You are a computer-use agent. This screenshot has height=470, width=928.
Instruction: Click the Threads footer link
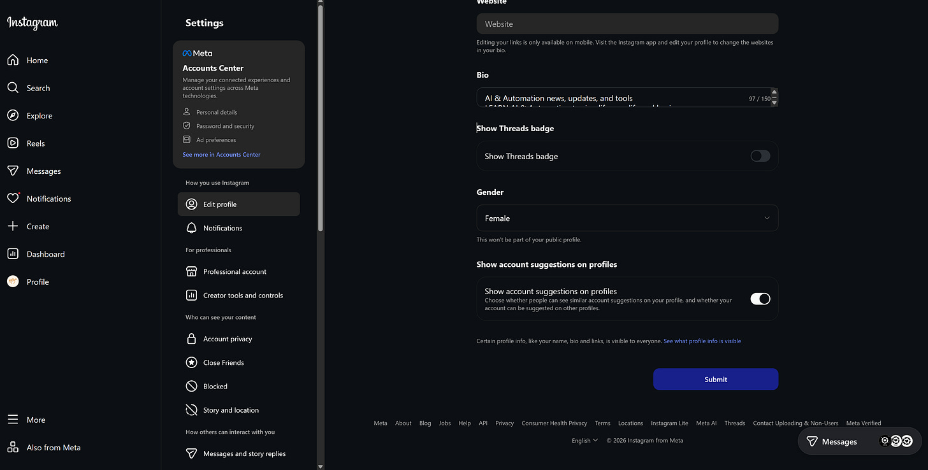point(735,423)
